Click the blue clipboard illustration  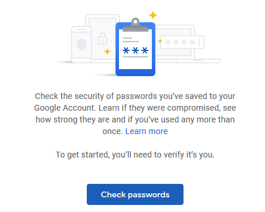point(135,47)
